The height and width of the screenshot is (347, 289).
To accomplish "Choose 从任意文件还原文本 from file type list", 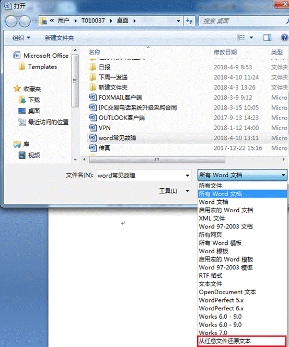I will [x=242, y=341].
